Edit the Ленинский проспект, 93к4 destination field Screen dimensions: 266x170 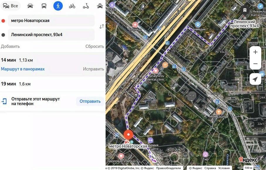(x=51, y=35)
